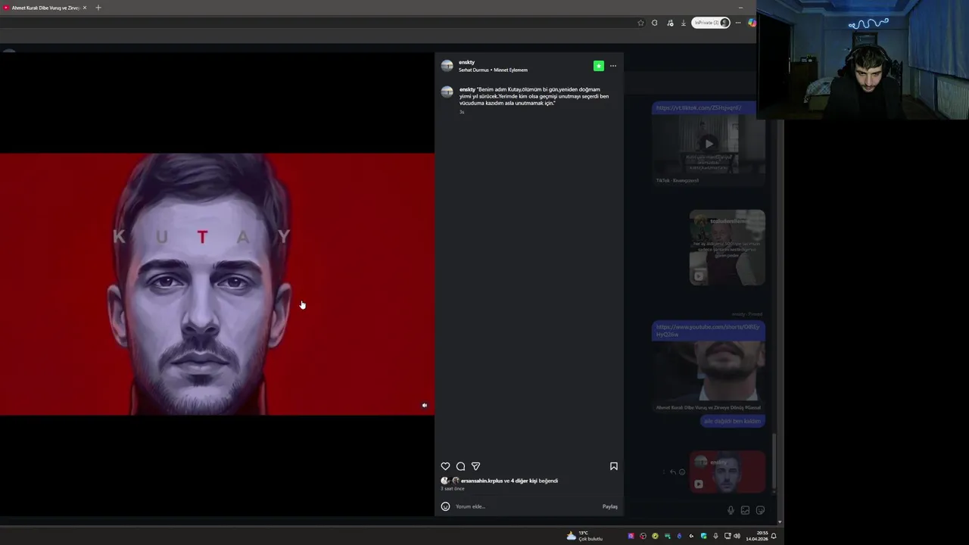Click Paylaş to post comment
Viewport: 969px width, 545px height.
610,506
